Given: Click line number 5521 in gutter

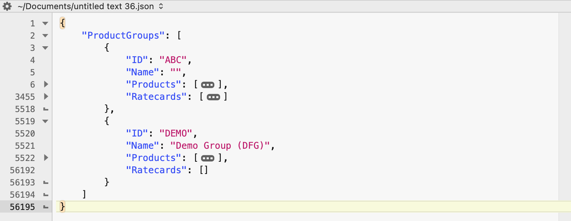Looking at the screenshot, I should tap(25, 146).
